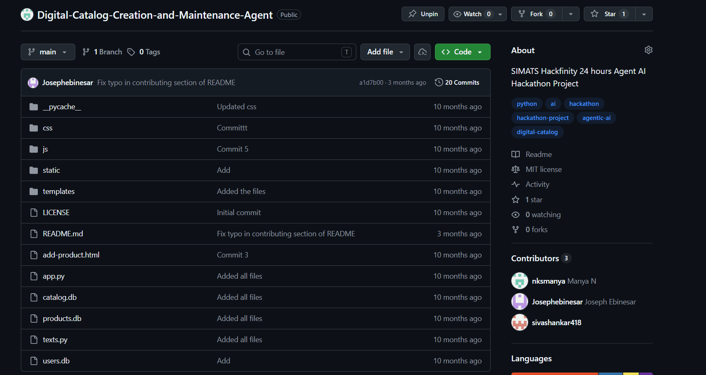View the 0 forks link
This screenshot has width=706, height=375.
530,230
